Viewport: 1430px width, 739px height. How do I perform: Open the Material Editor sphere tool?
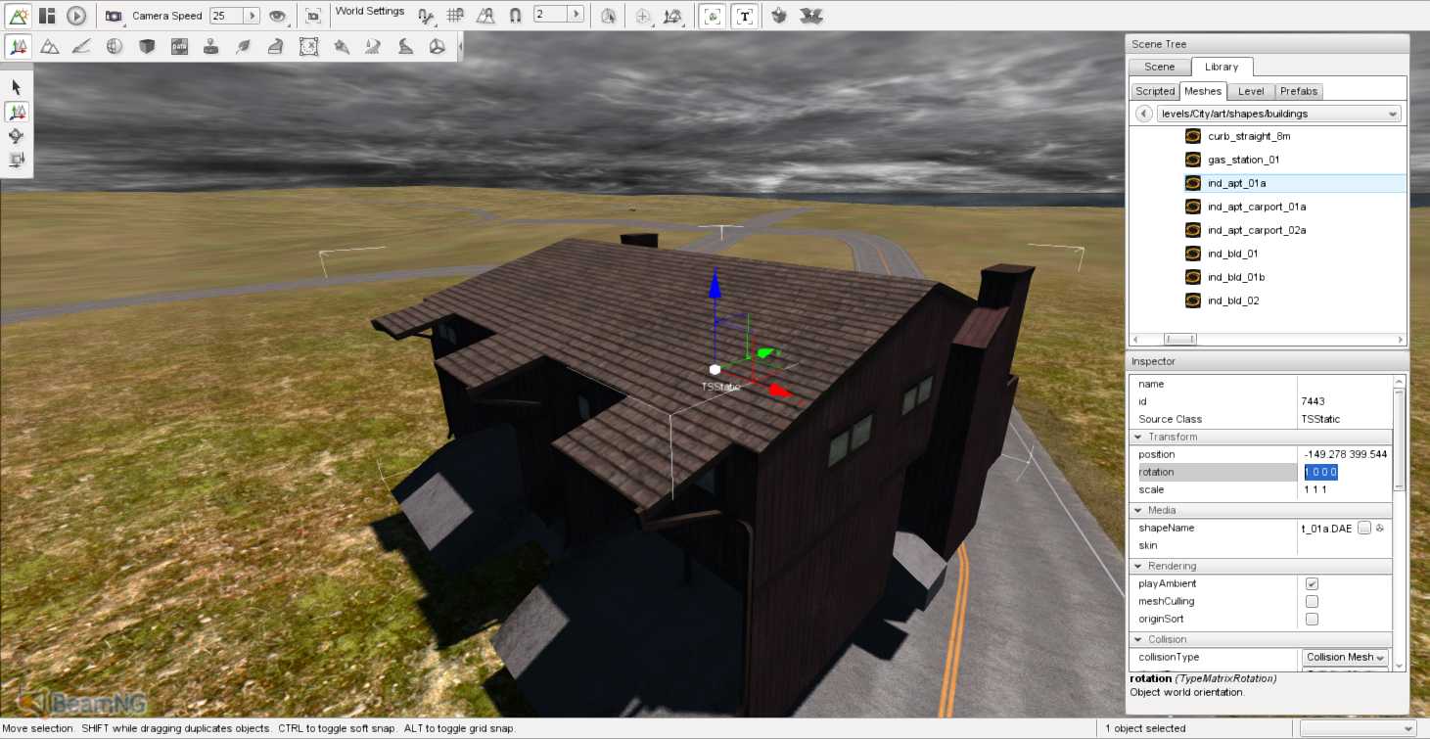pos(115,46)
